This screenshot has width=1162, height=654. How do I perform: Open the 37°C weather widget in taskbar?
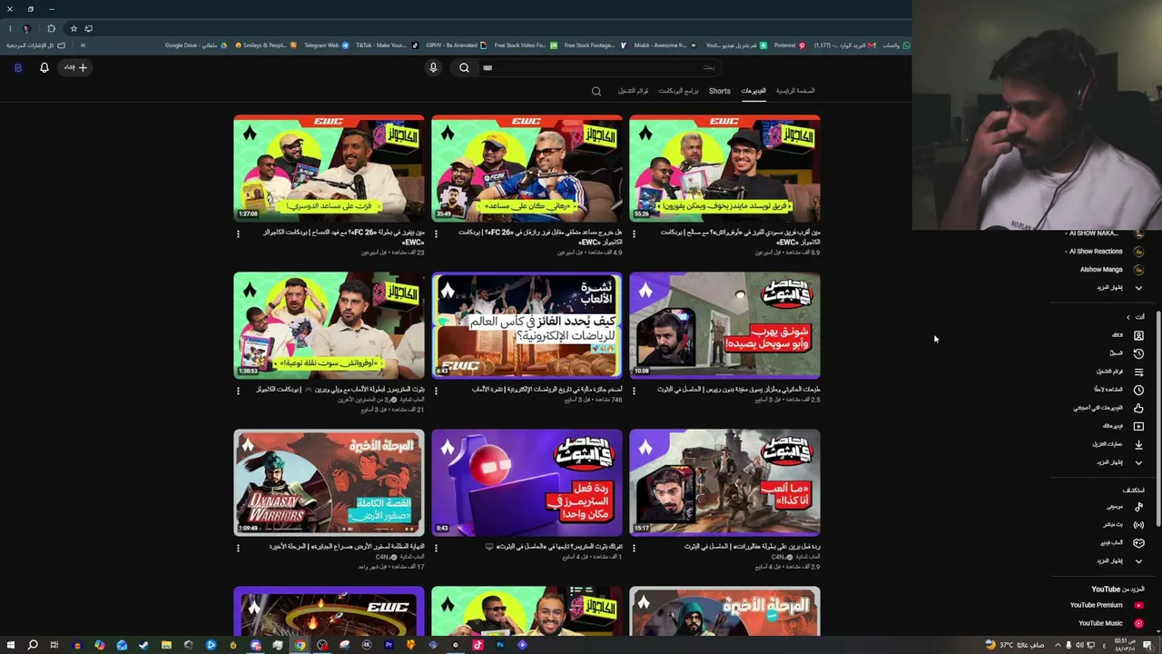[1014, 645]
